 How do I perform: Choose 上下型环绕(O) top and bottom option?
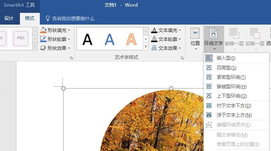click(x=236, y=96)
